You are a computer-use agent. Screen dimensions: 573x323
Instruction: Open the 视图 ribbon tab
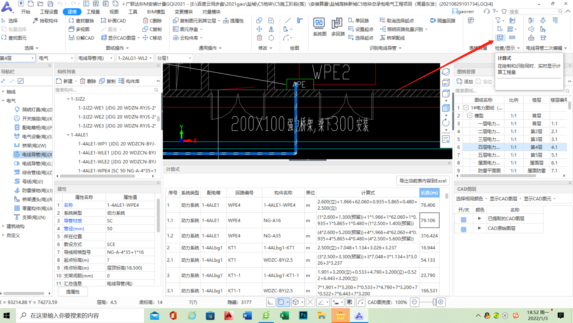click(x=114, y=12)
